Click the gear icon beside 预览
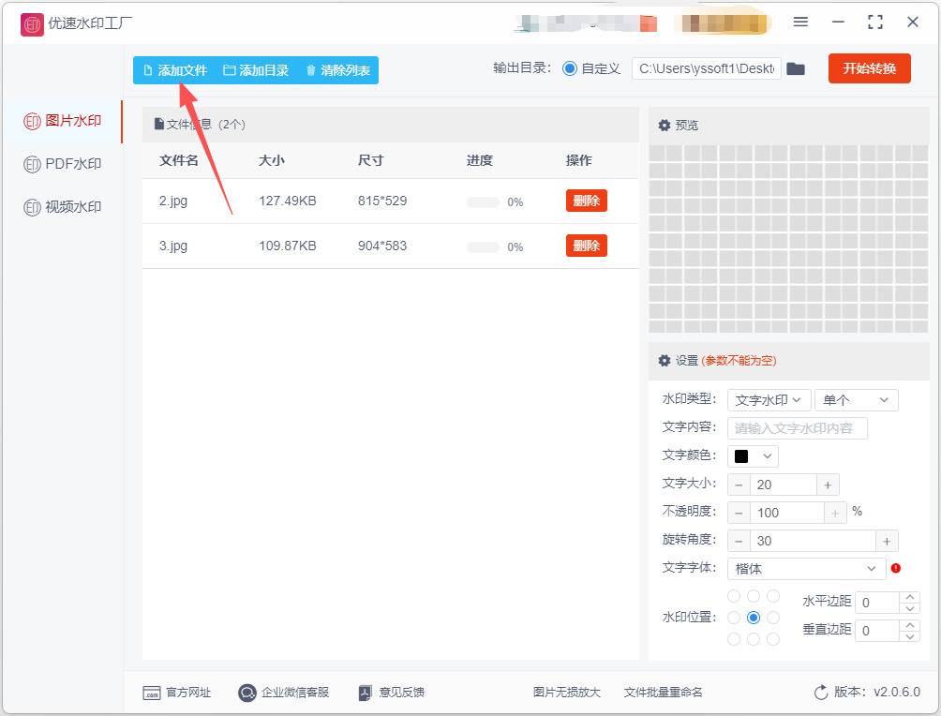The width and height of the screenshot is (941, 716). coord(665,126)
